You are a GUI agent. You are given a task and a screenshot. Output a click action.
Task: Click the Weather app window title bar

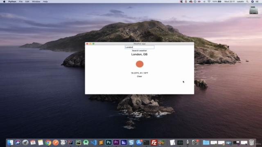(139, 44)
